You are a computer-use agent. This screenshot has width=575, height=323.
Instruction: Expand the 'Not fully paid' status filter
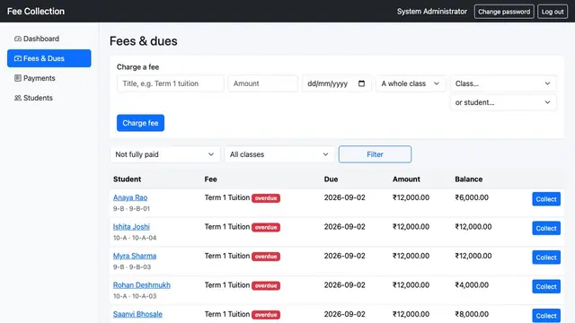click(x=164, y=154)
